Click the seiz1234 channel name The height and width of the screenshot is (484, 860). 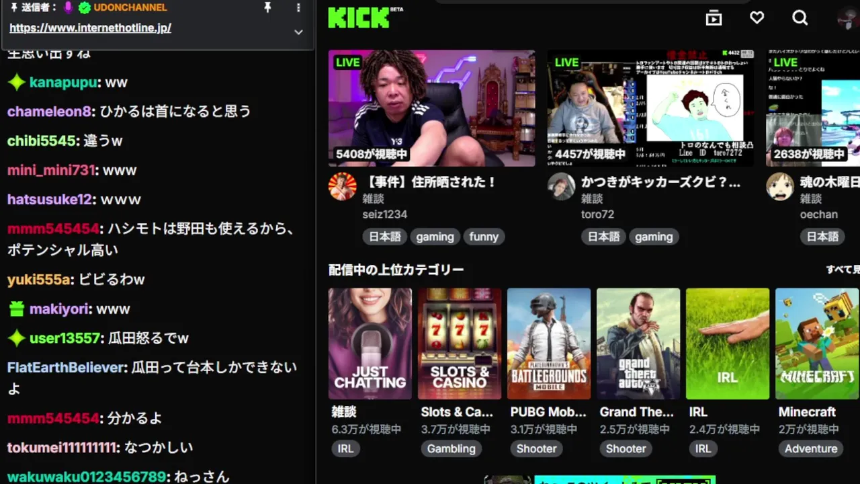(385, 214)
